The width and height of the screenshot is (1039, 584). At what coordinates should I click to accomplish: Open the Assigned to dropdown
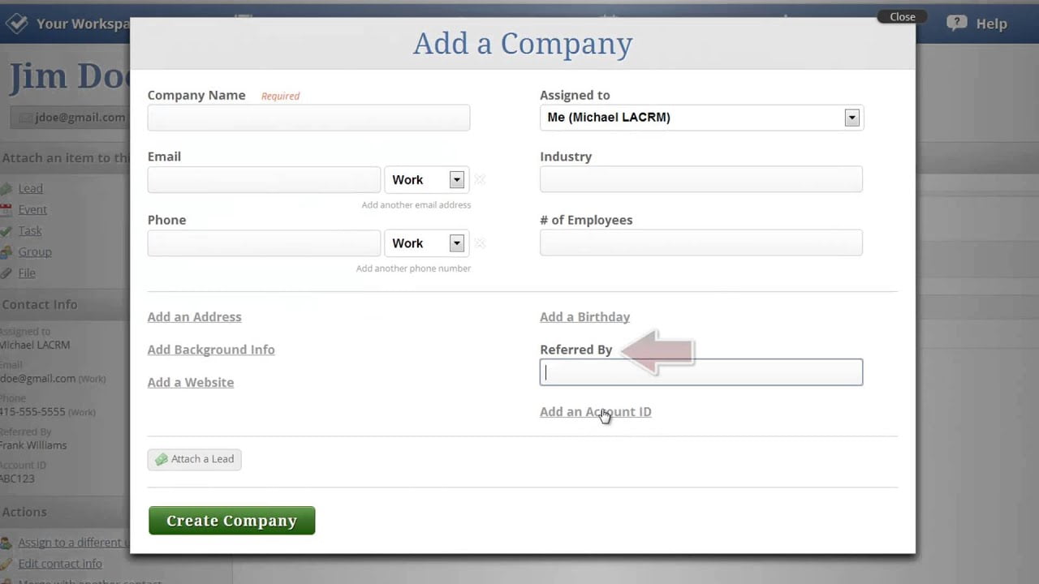[x=851, y=118]
